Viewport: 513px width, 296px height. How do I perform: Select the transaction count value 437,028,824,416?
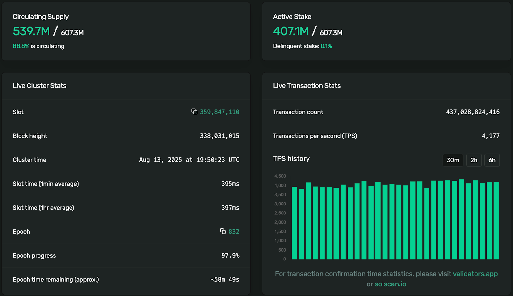pyautogui.click(x=473, y=112)
